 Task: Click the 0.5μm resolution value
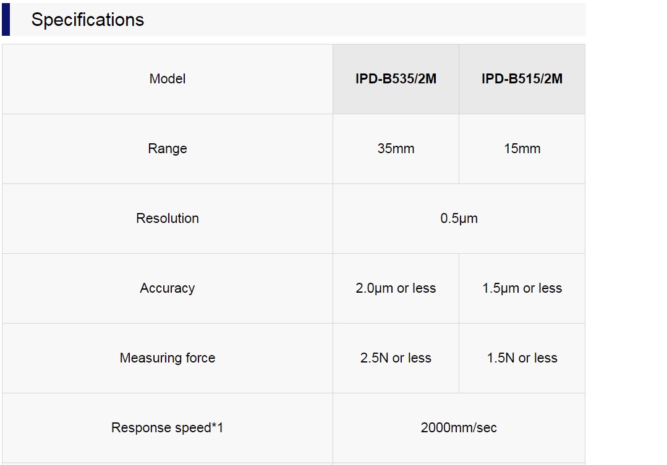click(x=459, y=219)
